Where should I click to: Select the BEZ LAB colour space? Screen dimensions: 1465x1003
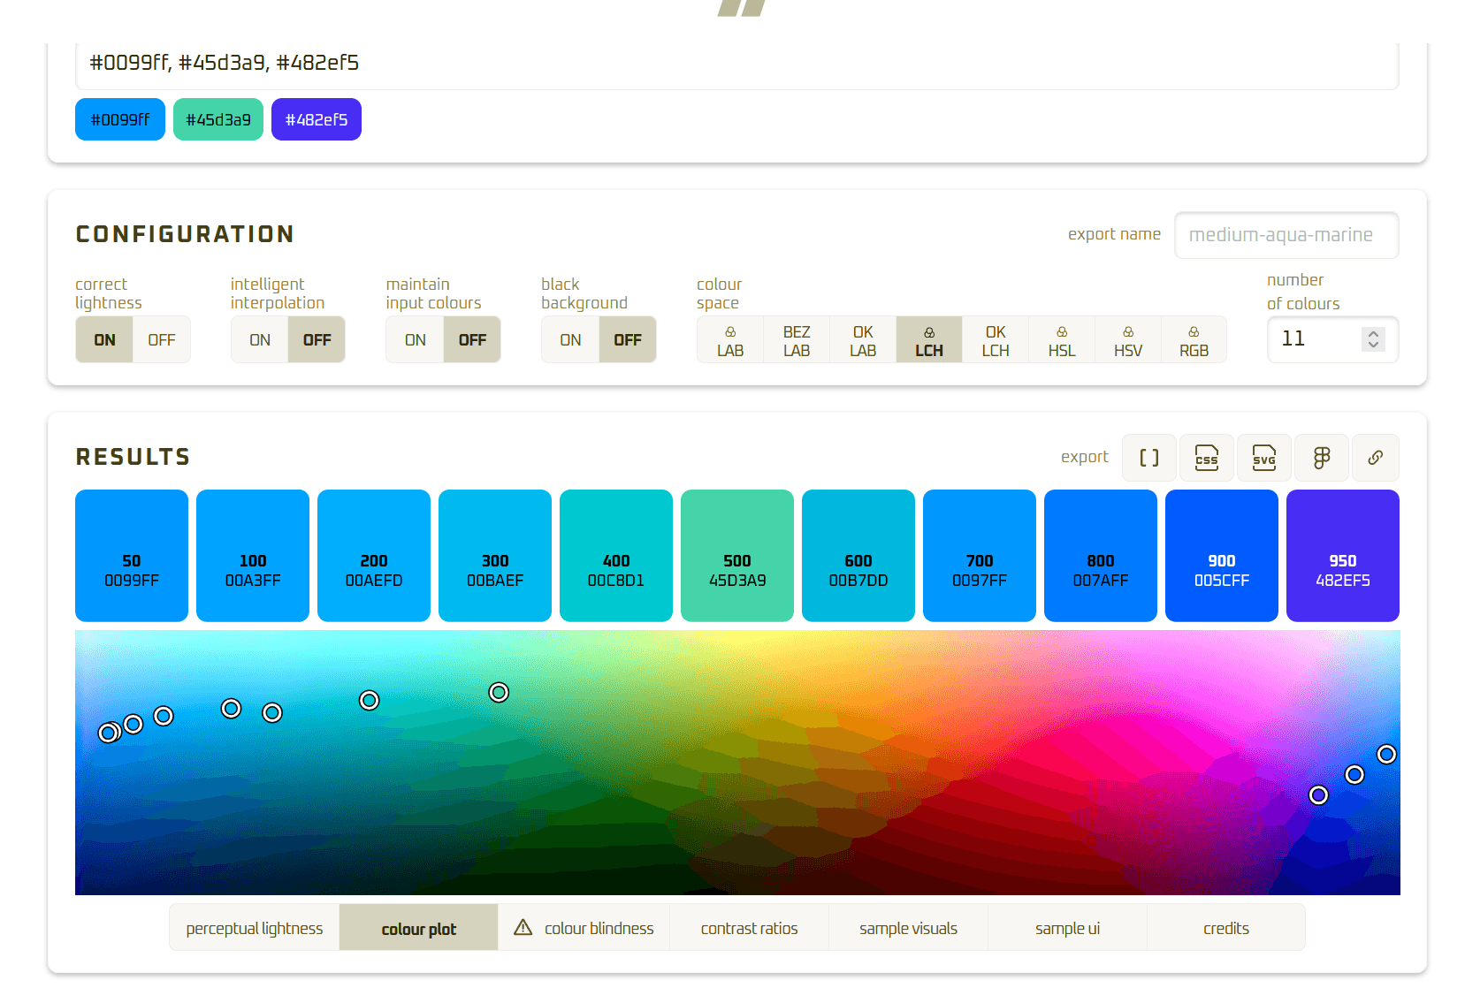click(x=796, y=339)
